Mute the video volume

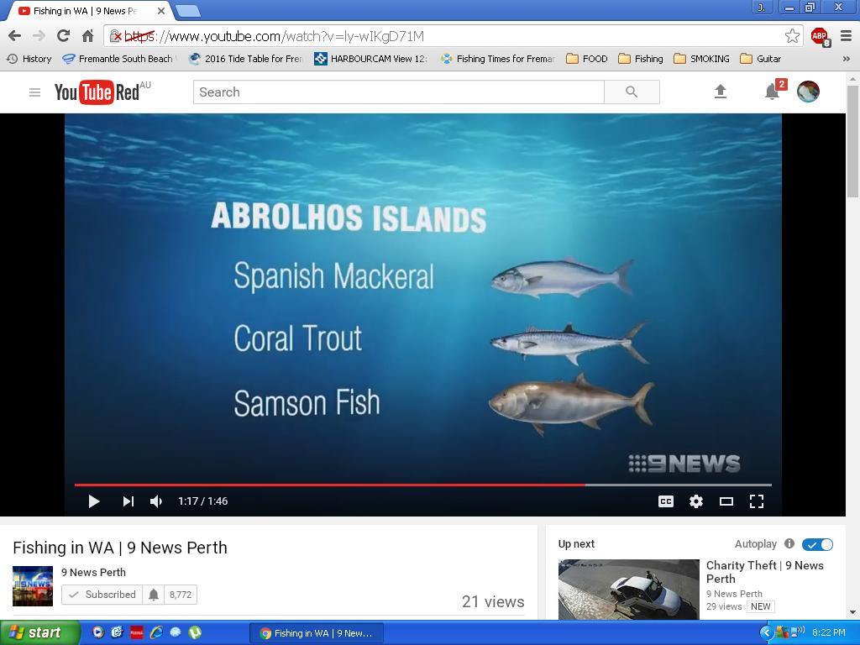[x=156, y=501]
